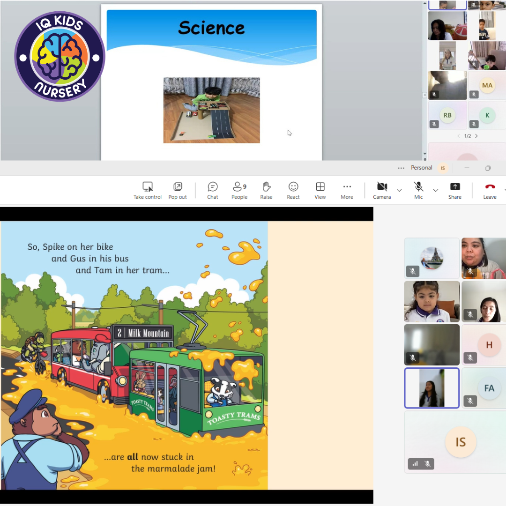This screenshot has height=506, width=506.
Task: Open the More actions menu
Action: click(347, 190)
